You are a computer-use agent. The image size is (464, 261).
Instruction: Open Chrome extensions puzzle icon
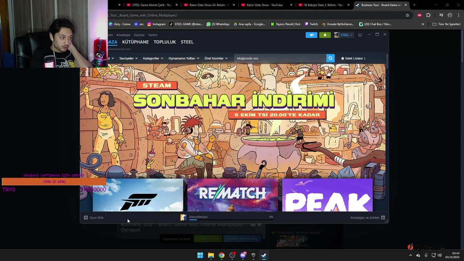[428, 15]
